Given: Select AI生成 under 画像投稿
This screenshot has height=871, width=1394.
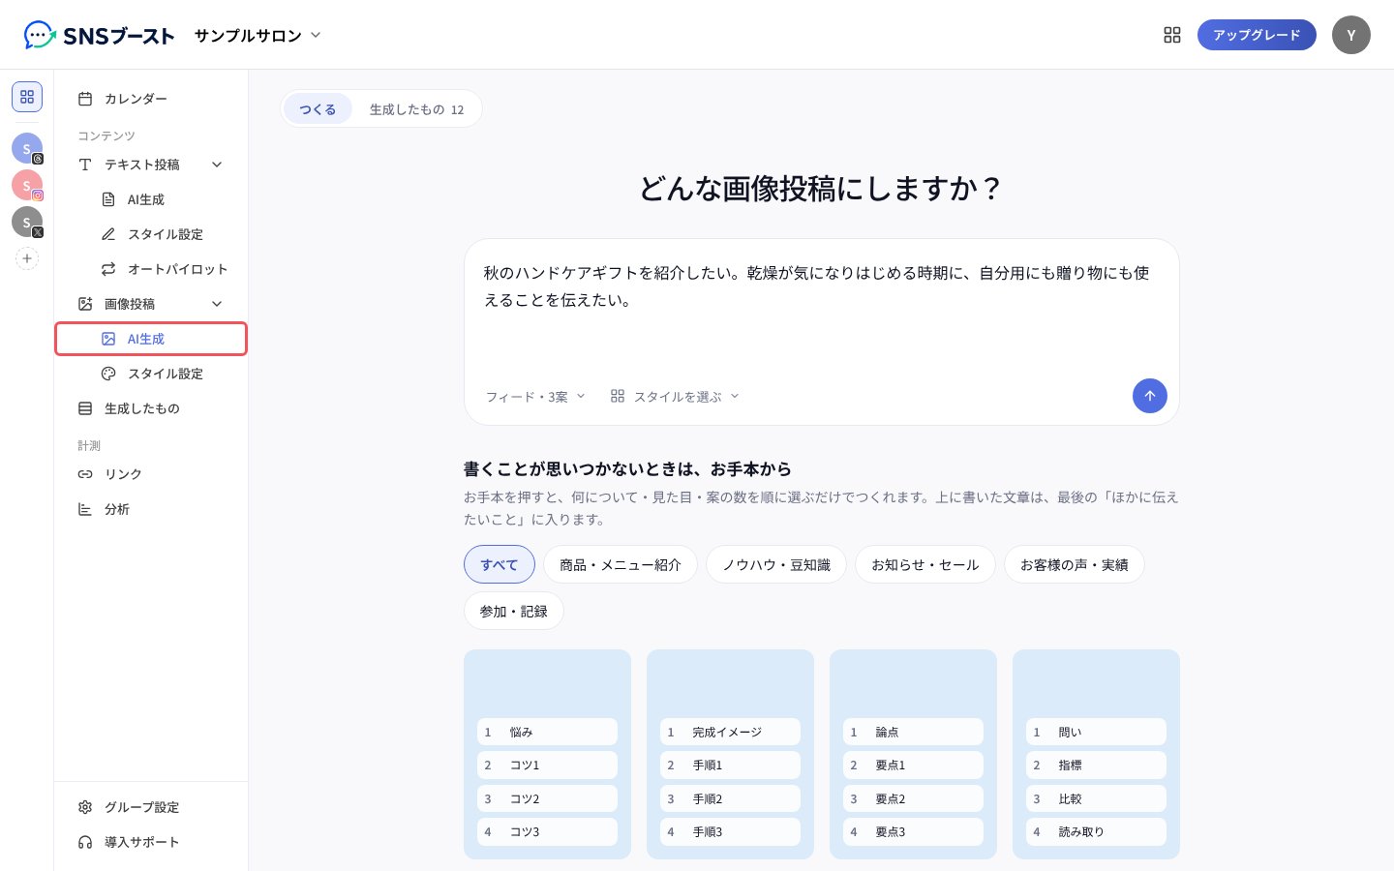Looking at the screenshot, I should (151, 339).
